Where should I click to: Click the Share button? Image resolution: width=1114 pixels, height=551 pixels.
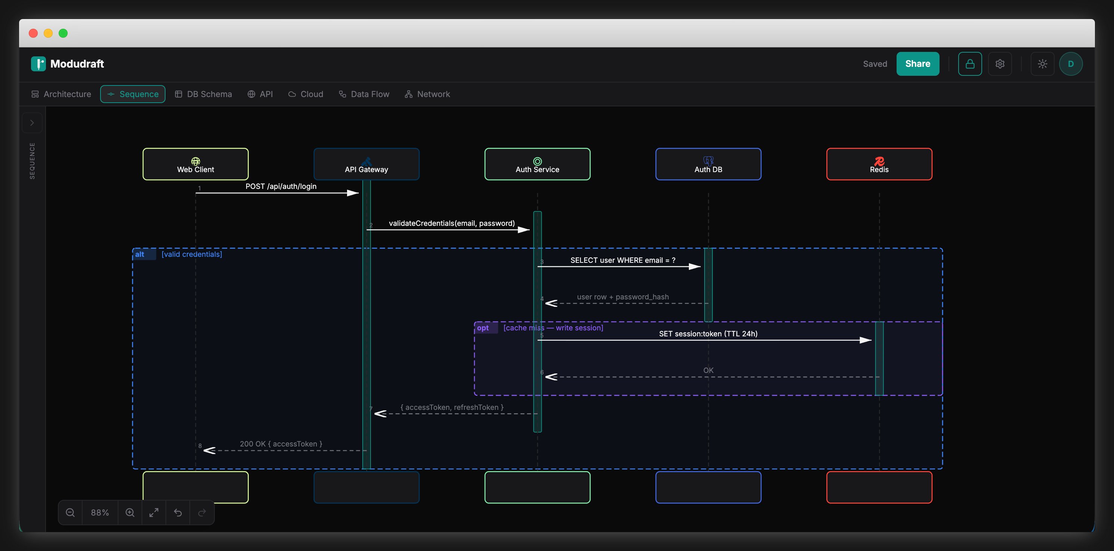(x=917, y=63)
